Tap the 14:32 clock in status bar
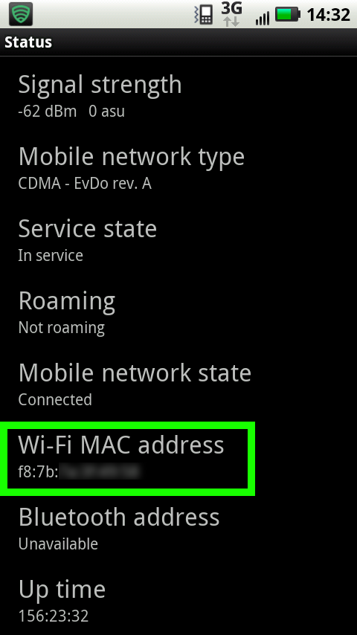 (x=329, y=15)
